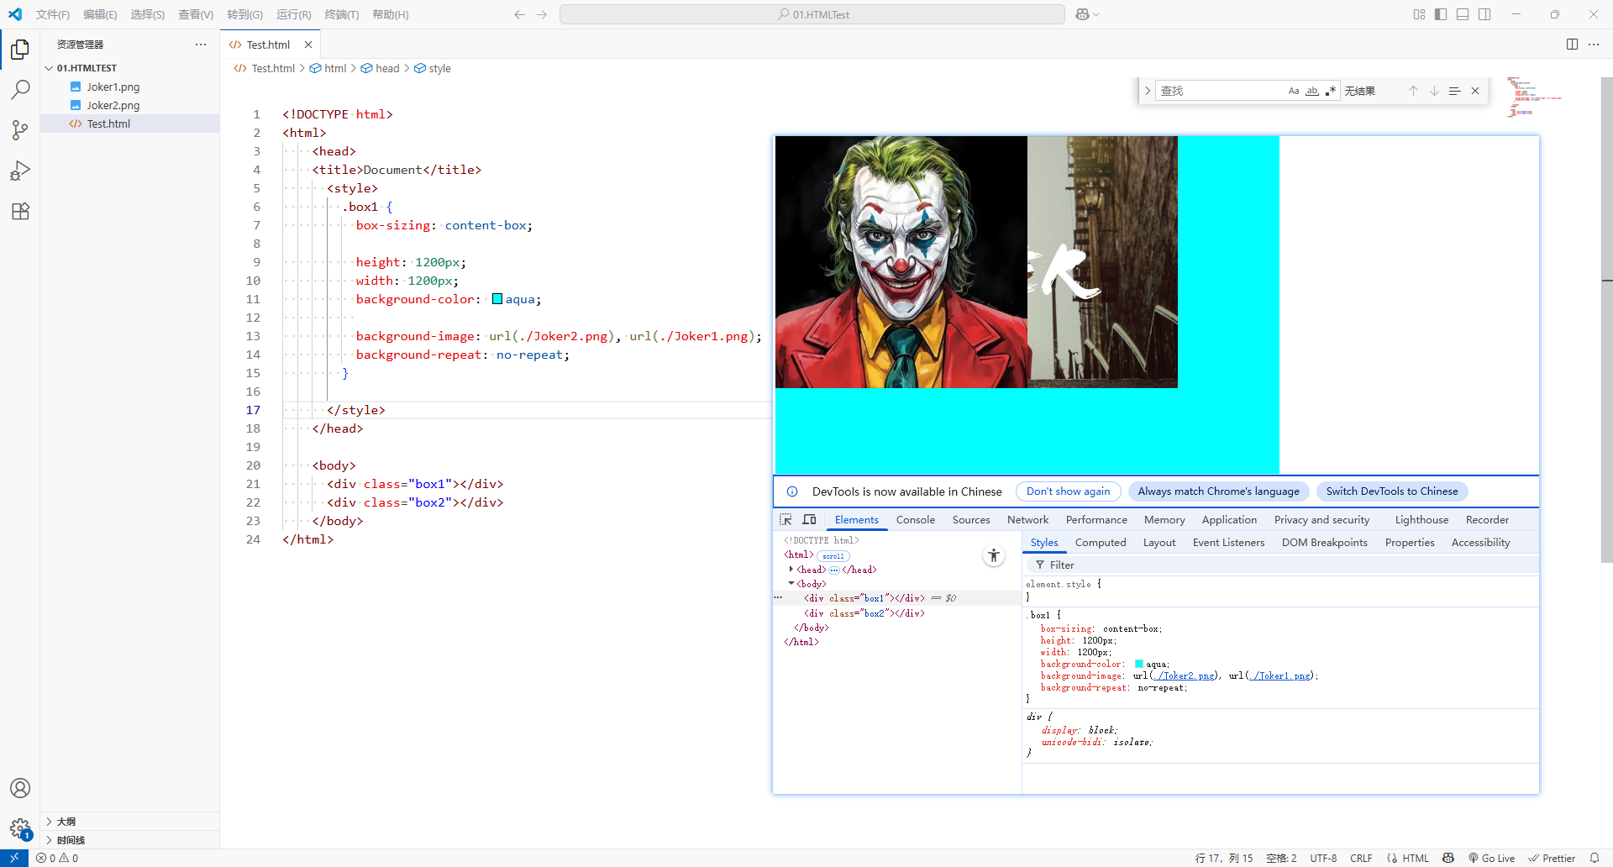Go to previous find match
This screenshot has height=867, width=1613.
[x=1413, y=91]
